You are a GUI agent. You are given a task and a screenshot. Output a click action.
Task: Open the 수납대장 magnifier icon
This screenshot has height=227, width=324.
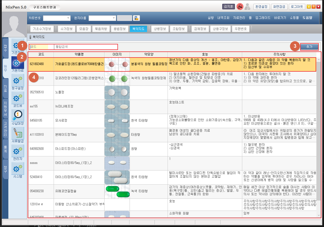18,116
